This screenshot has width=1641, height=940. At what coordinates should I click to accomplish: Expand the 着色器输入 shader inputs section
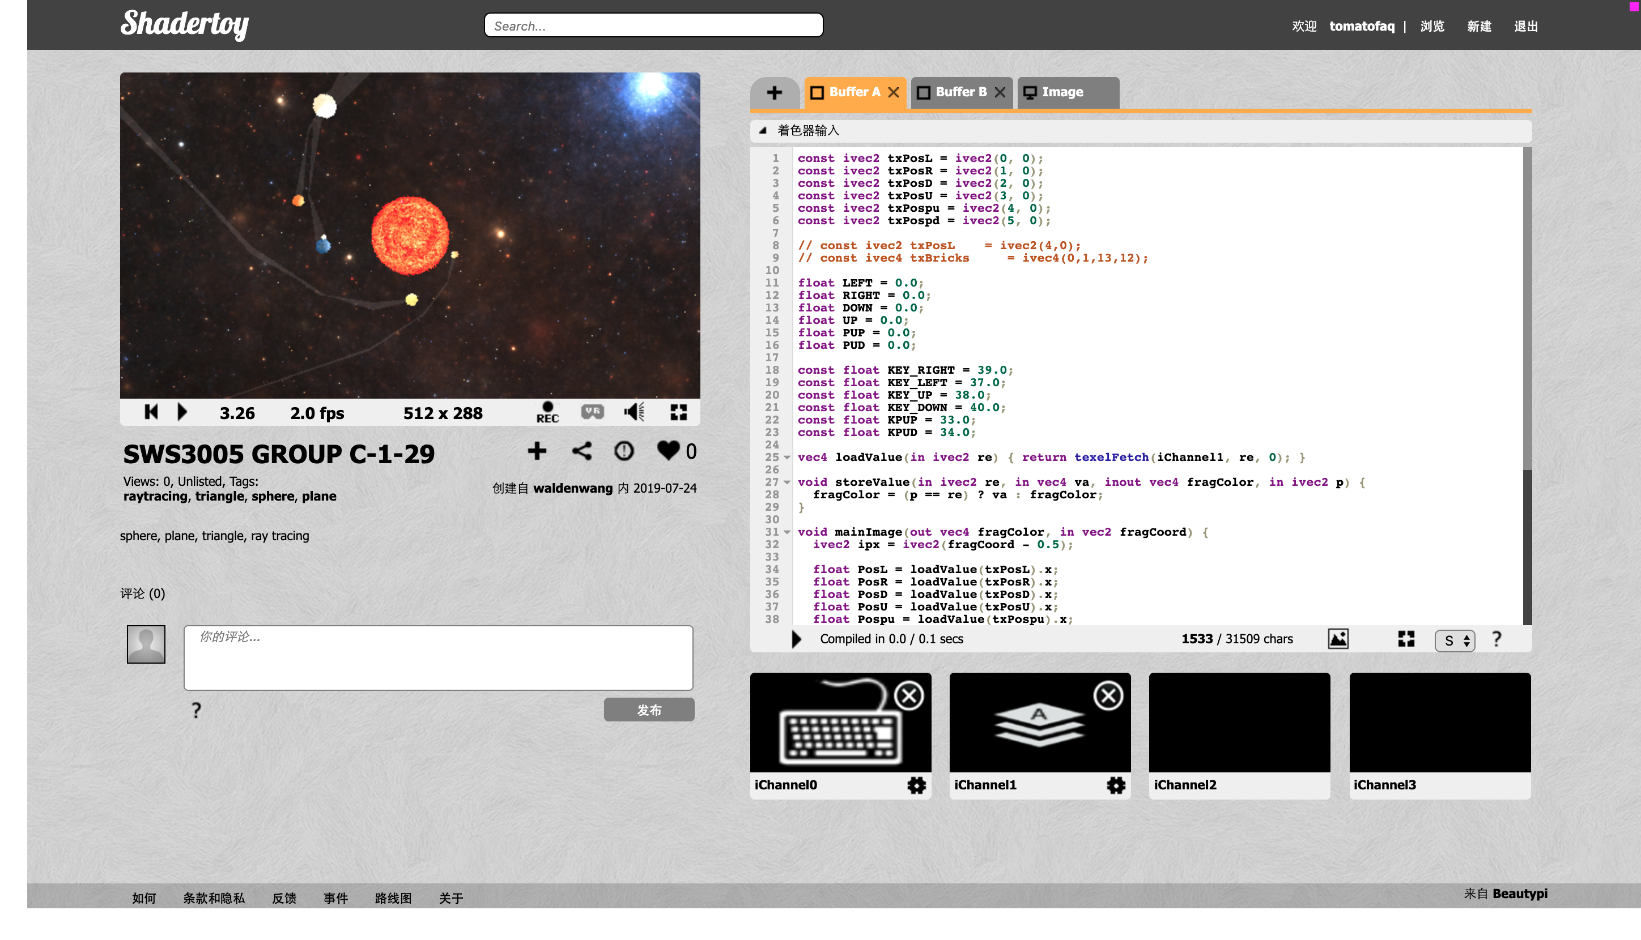[763, 130]
